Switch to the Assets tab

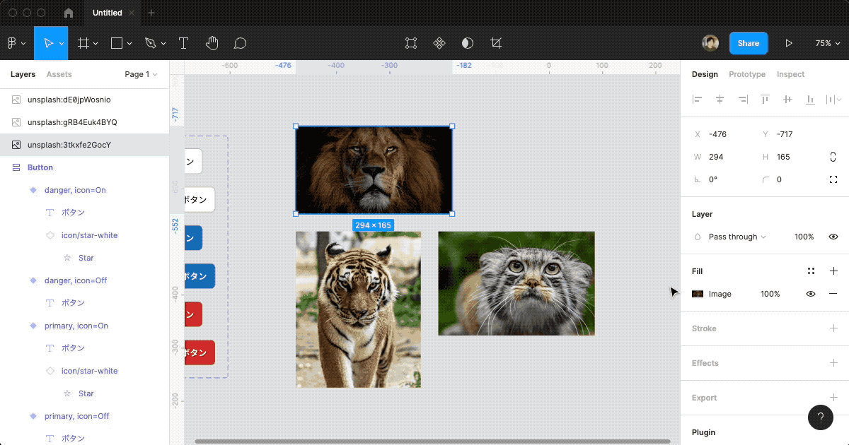(x=59, y=74)
